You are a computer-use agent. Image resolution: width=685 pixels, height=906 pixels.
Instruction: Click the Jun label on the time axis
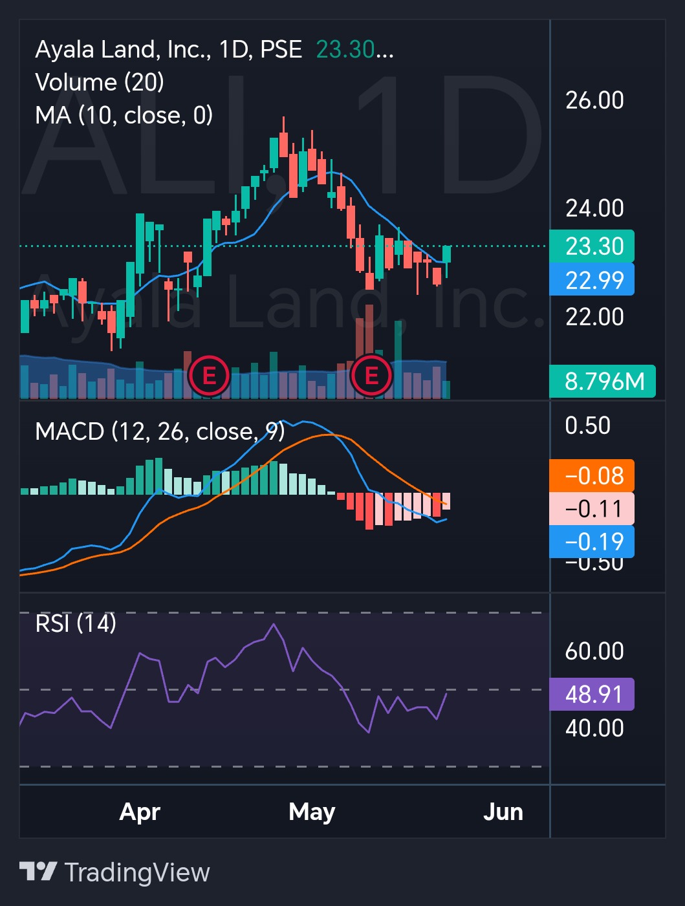[x=503, y=812]
